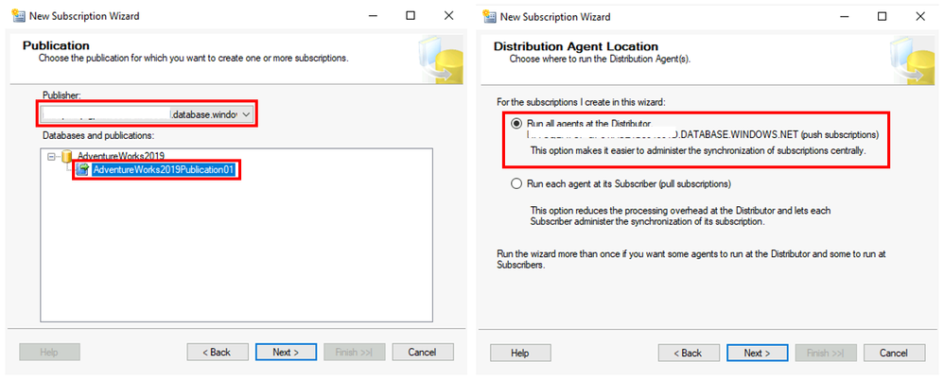The width and height of the screenshot is (944, 380).
Task: Select AdventureWorks2019Publication01 publication
Action: click(x=163, y=170)
